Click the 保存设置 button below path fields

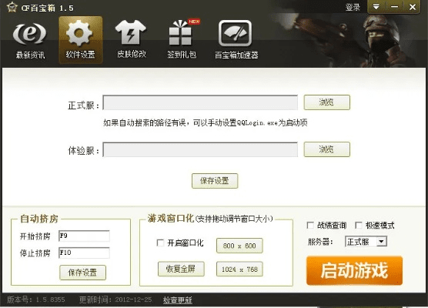click(x=215, y=181)
